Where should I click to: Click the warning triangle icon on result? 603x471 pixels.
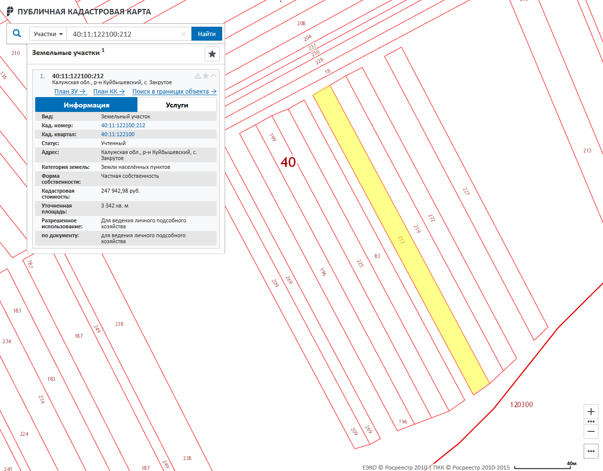tap(198, 76)
